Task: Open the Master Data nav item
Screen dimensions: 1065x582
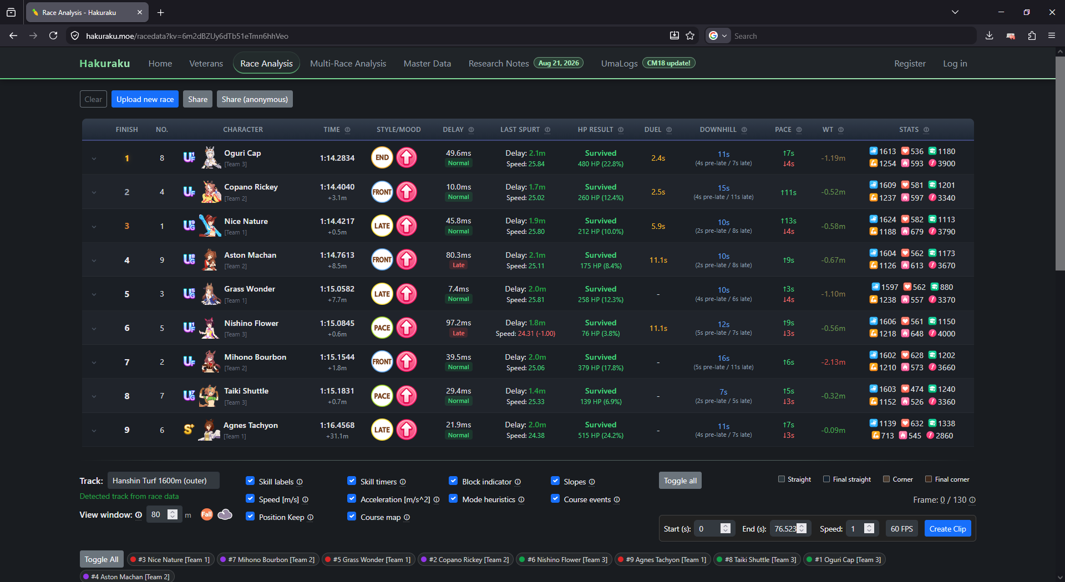Action: click(427, 63)
